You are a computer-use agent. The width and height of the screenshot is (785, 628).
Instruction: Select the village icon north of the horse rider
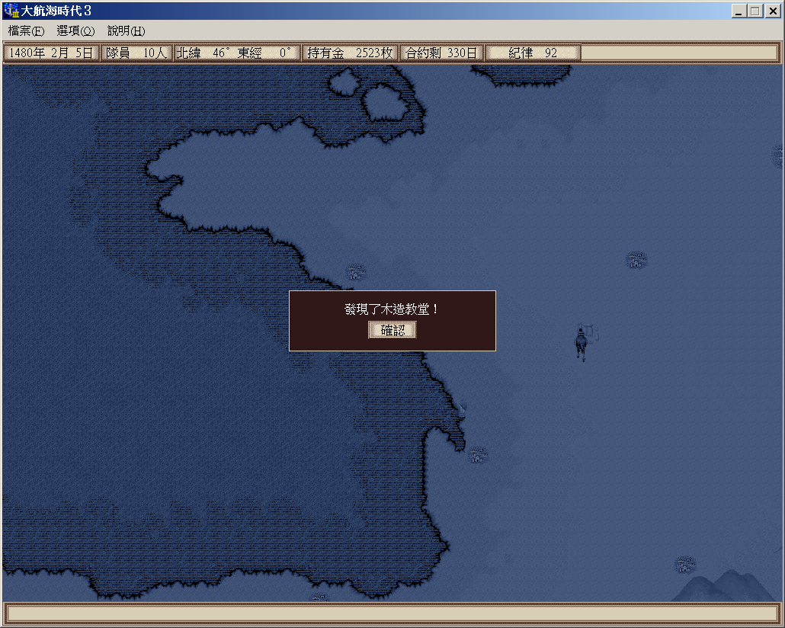pos(636,261)
